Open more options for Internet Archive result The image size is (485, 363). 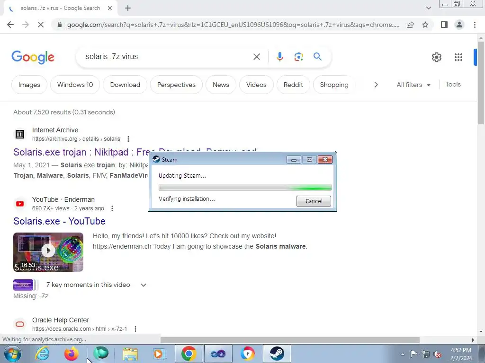(128, 139)
